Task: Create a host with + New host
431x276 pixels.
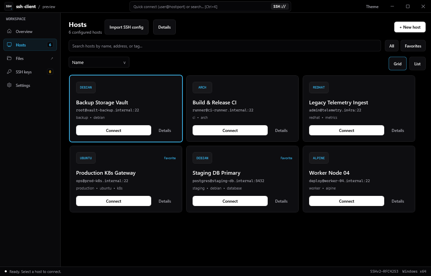Action: 410,27
